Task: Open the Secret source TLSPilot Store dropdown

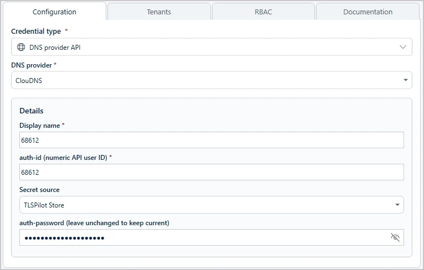Action: click(211, 205)
